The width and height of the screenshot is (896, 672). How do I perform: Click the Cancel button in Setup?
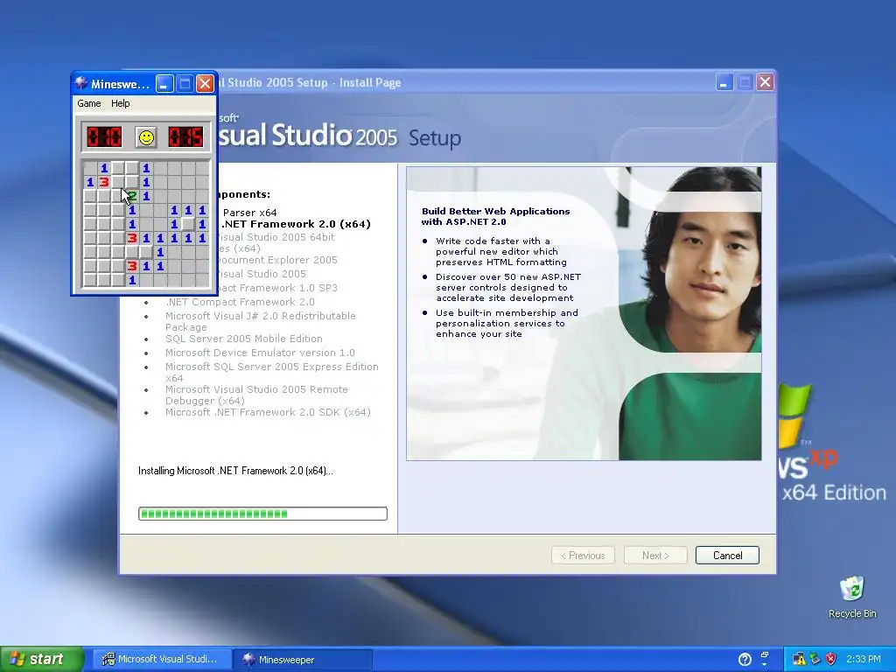pos(727,556)
